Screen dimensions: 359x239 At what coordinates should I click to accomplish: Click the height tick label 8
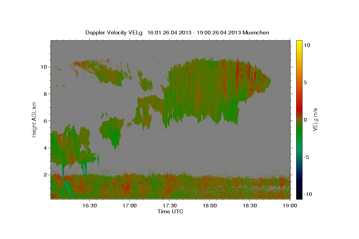coord(45,94)
